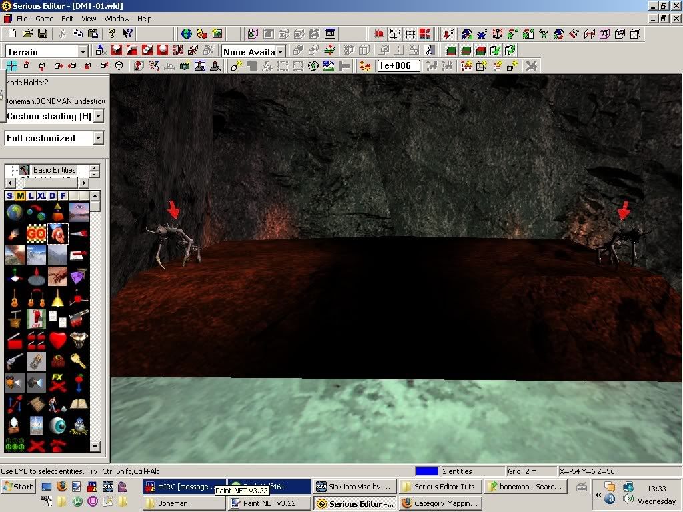Open the Window menu
This screenshot has width=683, height=512.
(x=117, y=19)
